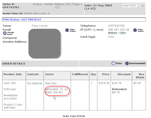Open the NWM link
151x118 pixels.
pyautogui.click(x=122, y=33)
